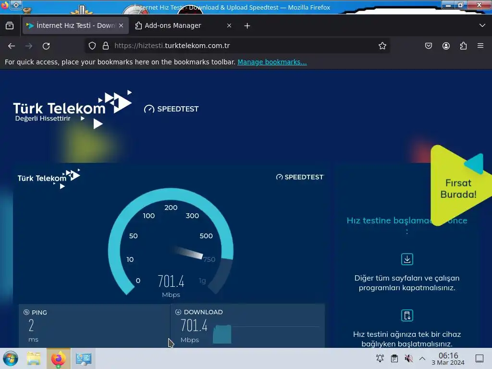Click the SPEEDTEST header label
Viewport: 492px width, 369px height.
(172, 109)
